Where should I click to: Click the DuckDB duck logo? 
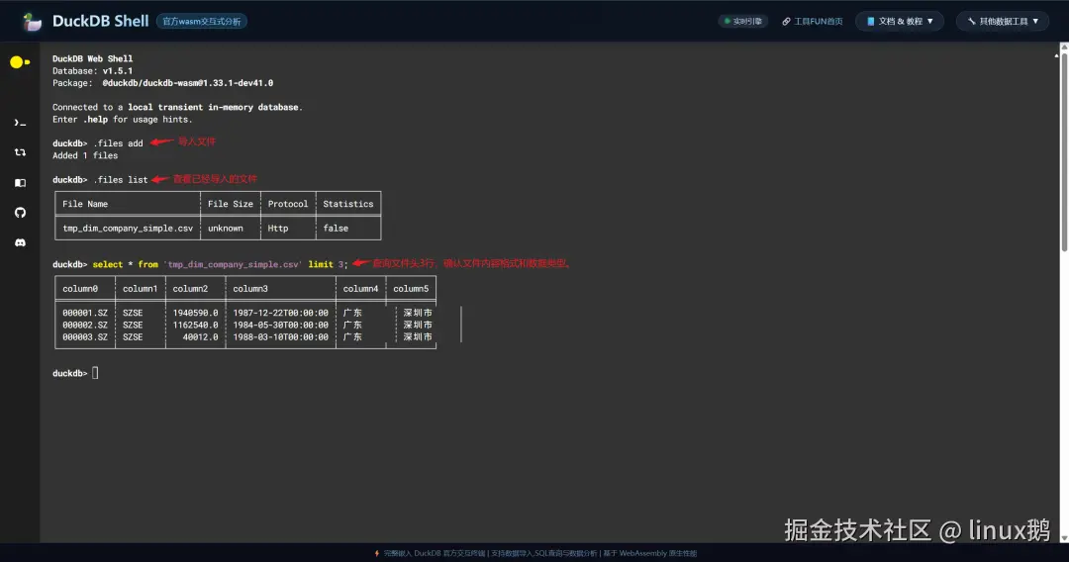32,22
